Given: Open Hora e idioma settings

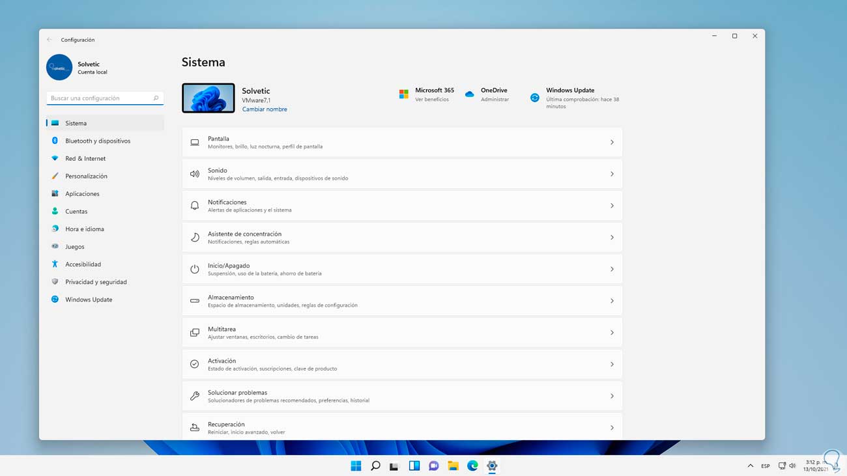Looking at the screenshot, I should pyautogui.click(x=105, y=229).
